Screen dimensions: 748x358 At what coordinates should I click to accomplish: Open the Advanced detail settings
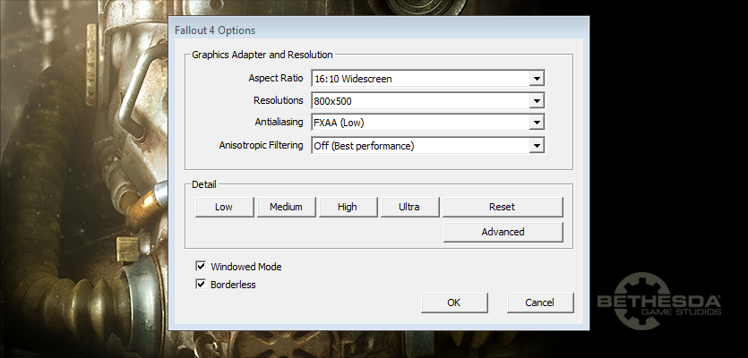click(x=503, y=232)
